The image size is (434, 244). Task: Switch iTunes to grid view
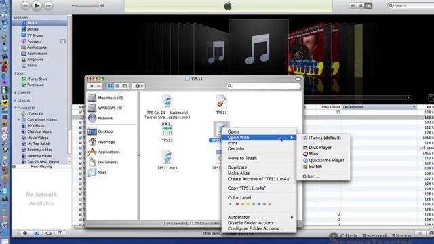coord(360,5)
